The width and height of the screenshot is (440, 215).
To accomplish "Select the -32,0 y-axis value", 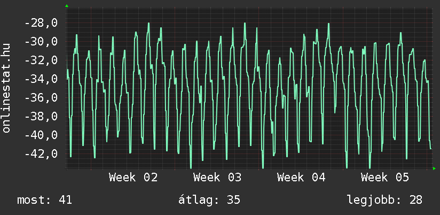I will click(41, 60).
